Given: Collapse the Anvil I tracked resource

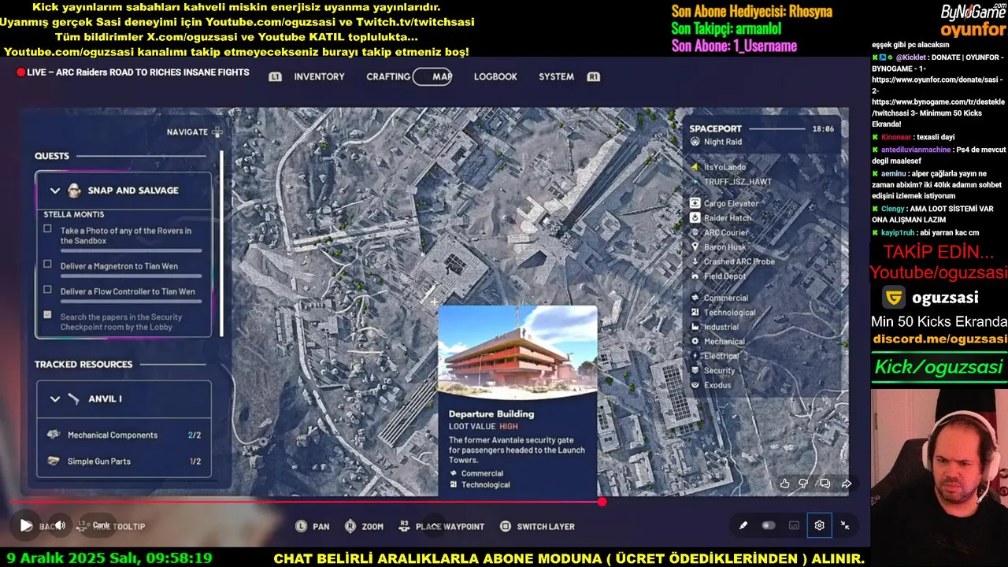Looking at the screenshot, I should [55, 399].
